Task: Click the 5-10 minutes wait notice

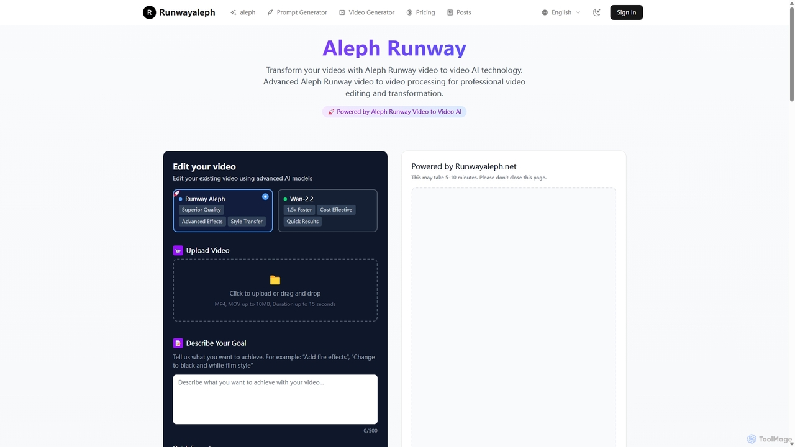Action: tap(479, 178)
